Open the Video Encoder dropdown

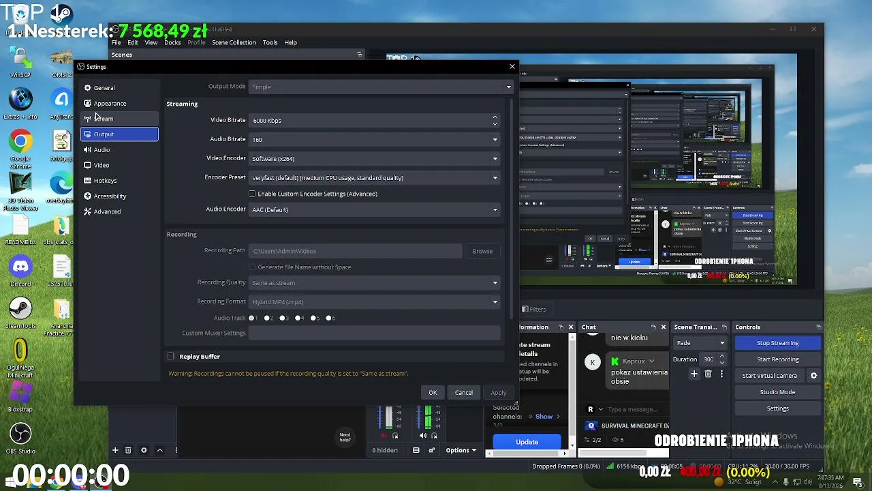375,158
